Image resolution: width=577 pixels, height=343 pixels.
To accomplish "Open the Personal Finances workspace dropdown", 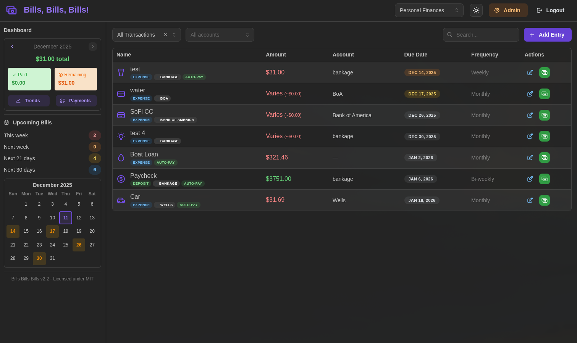I will [x=429, y=10].
